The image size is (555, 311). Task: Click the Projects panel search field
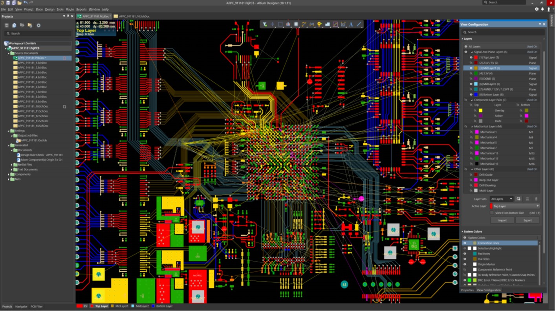38,33
